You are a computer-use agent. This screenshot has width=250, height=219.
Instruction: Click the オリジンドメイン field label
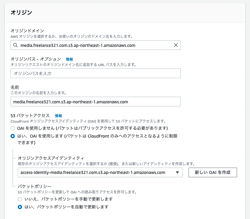(x=27, y=31)
